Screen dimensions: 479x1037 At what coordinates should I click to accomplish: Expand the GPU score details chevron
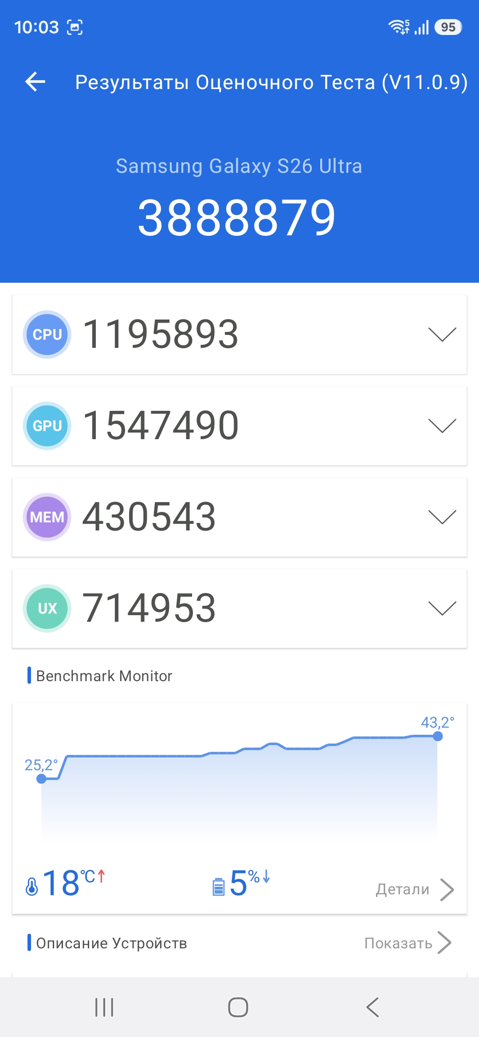point(442,426)
